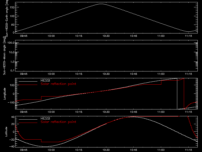This screenshot has height=152, width=202.
Task: Click '11:00' under Moon angle plot
Action: tap(161, 74)
